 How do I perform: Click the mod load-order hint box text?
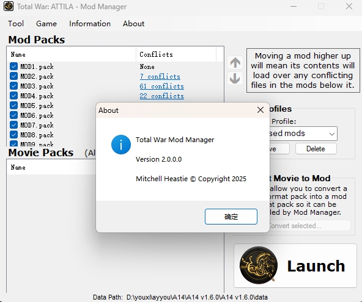click(x=303, y=71)
